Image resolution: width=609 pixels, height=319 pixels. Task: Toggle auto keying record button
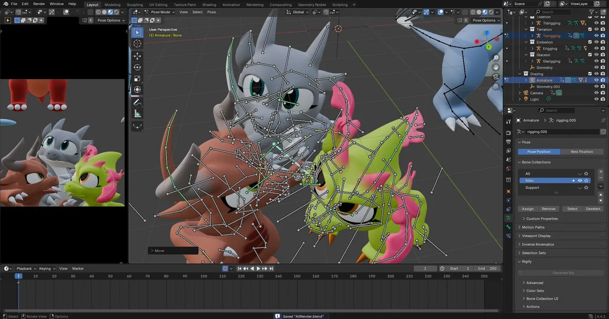225,269
